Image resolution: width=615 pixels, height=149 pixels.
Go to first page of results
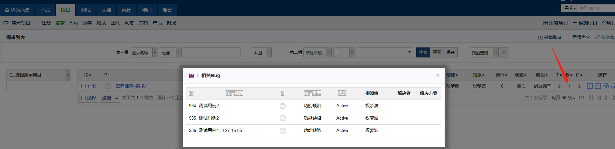pos(591,98)
